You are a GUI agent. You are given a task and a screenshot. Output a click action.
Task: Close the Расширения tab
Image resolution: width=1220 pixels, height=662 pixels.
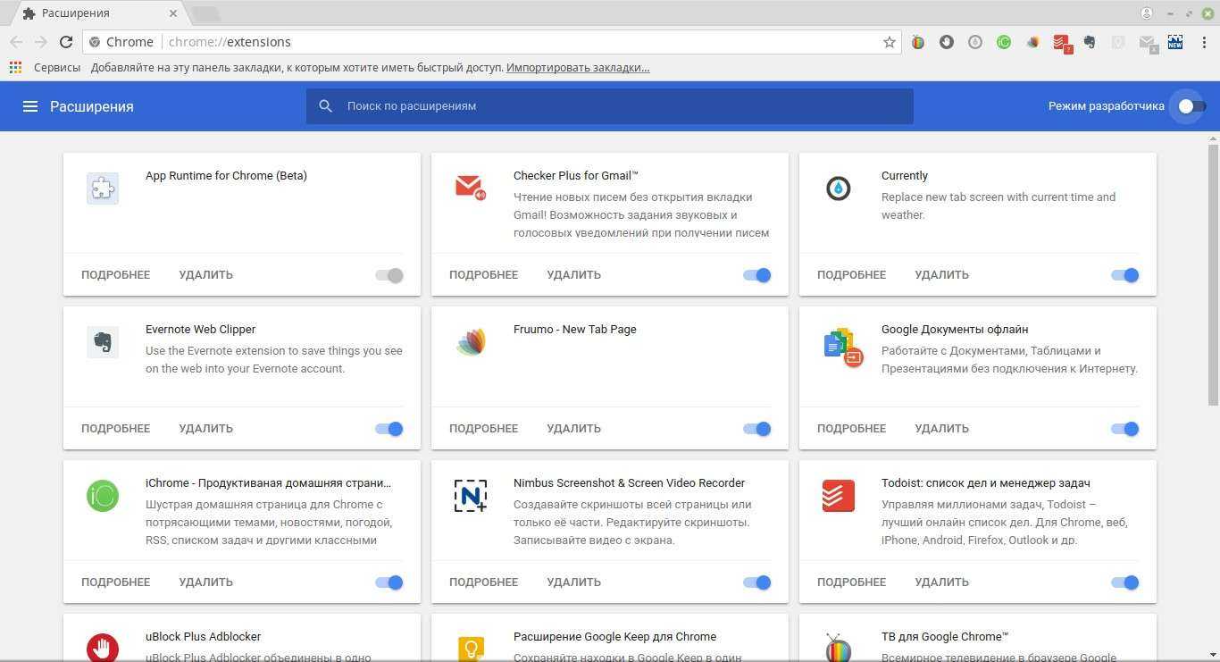click(x=174, y=13)
